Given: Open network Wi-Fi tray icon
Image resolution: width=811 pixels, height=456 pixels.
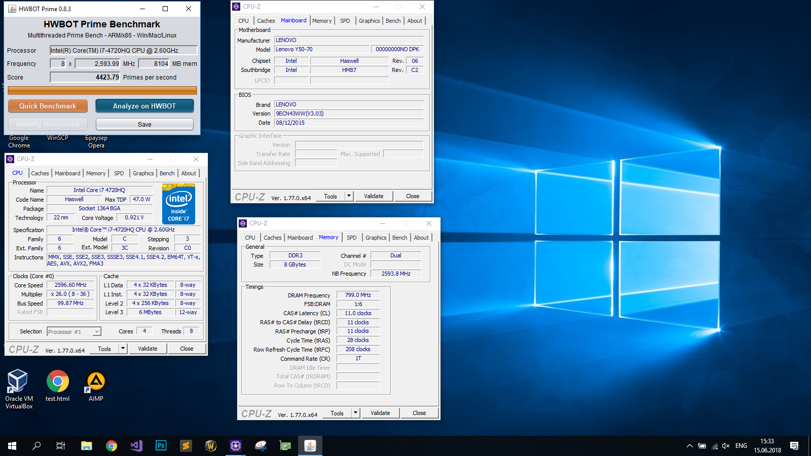Looking at the screenshot, I should tap(715, 446).
